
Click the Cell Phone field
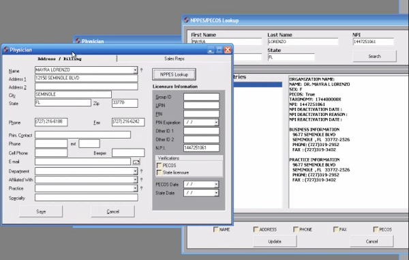[x=51, y=153]
